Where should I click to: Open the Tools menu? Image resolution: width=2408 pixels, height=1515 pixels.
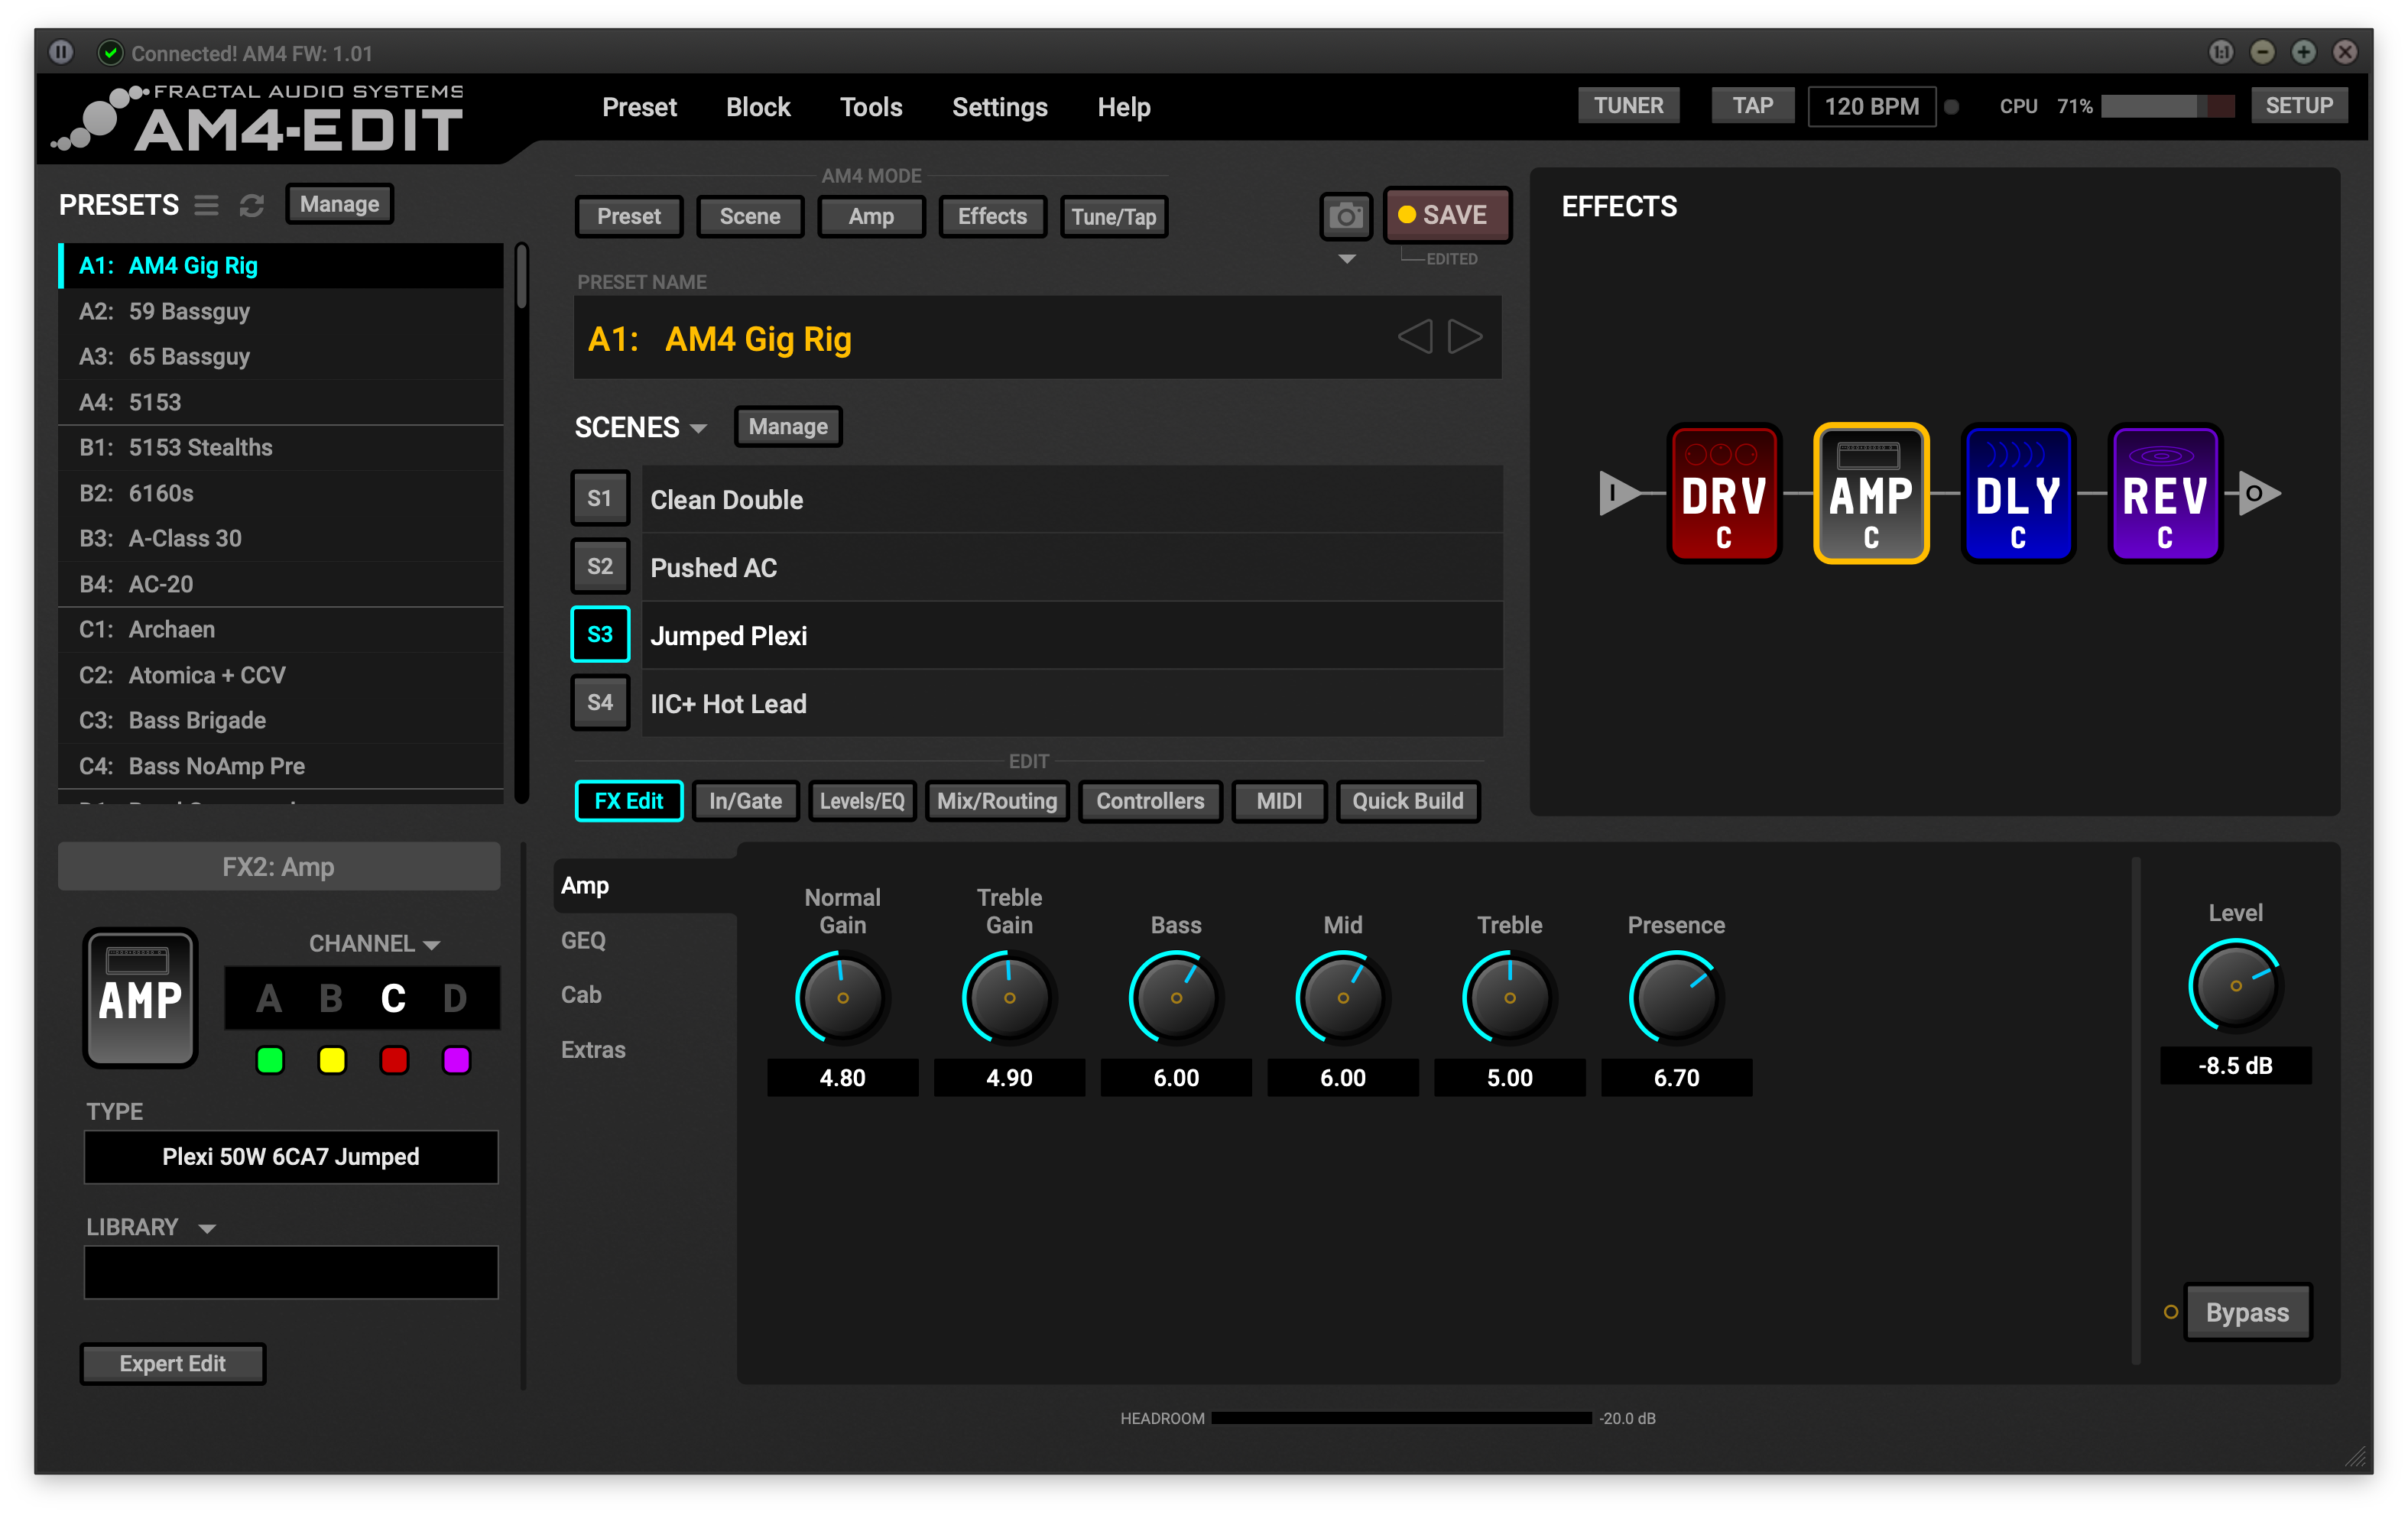click(x=870, y=107)
